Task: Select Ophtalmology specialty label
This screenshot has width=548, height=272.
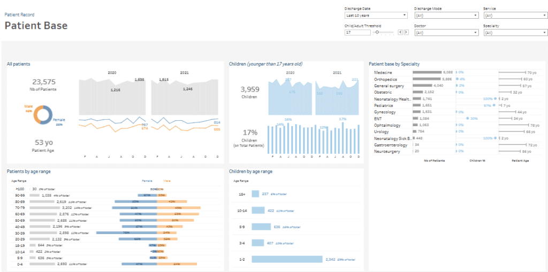Action: click(x=387, y=125)
